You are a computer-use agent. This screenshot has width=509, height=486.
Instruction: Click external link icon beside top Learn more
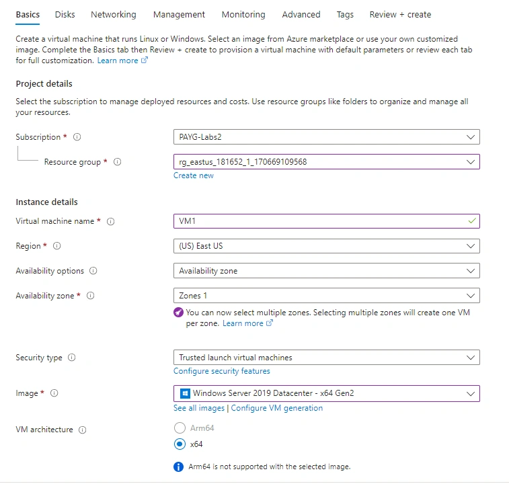tap(144, 60)
